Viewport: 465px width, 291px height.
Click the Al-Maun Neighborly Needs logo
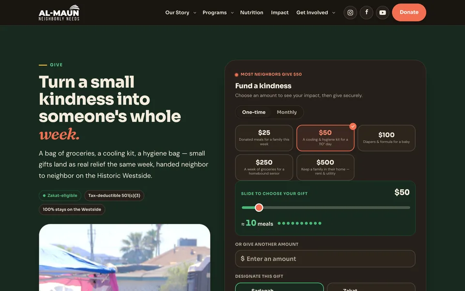click(59, 13)
